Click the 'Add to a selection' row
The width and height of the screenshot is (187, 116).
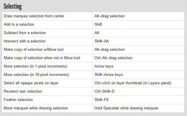point(19,25)
